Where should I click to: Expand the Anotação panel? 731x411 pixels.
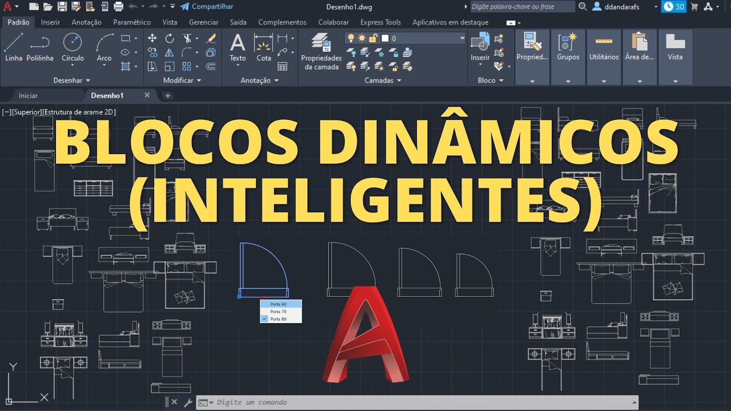pyautogui.click(x=259, y=80)
